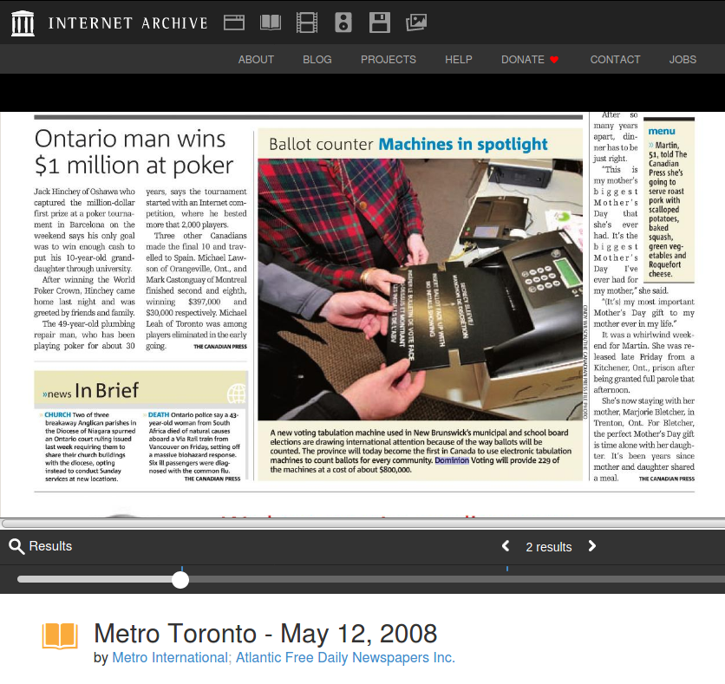Go to previous search result arrow

pyautogui.click(x=506, y=546)
